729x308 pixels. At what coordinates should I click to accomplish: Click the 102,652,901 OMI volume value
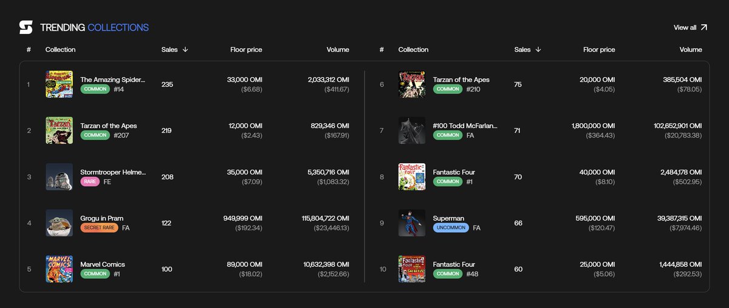point(678,126)
